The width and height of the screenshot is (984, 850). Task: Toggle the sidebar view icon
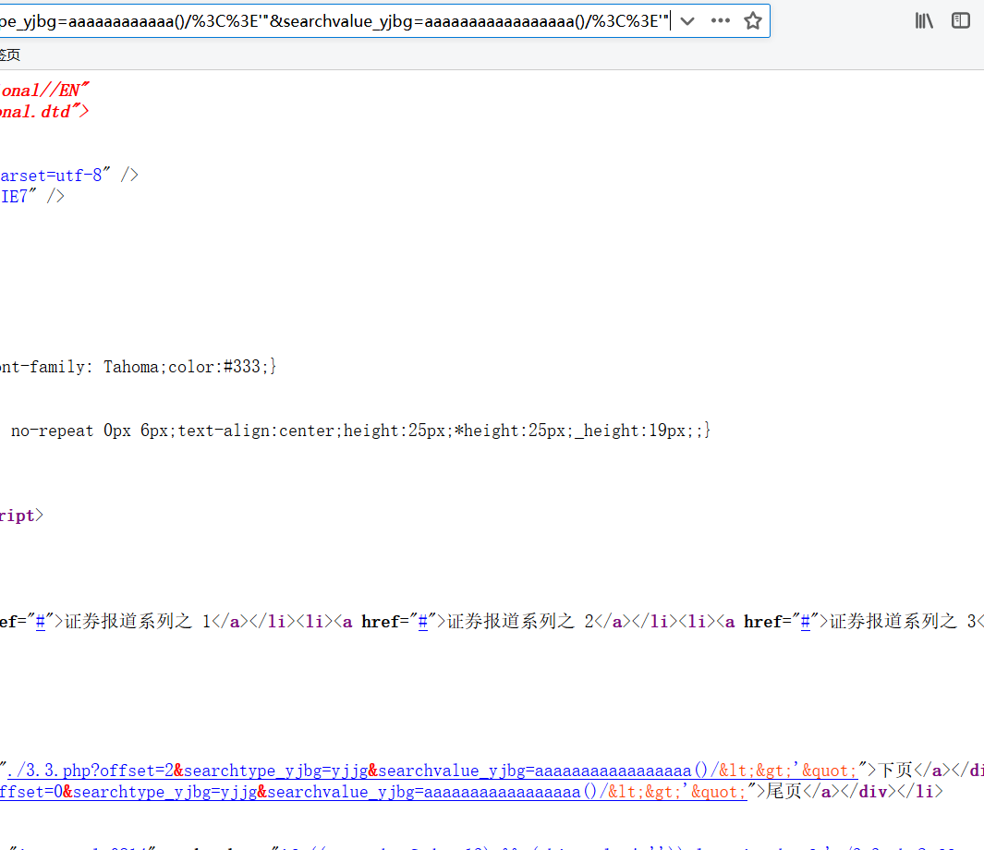coord(961,20)
